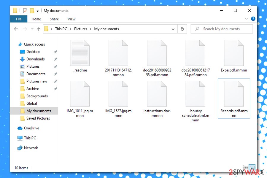Screen dimensions: 267x178
Task: Select the January schedule.xtml.mmnn file icon
Action: [x=195, y=93]
